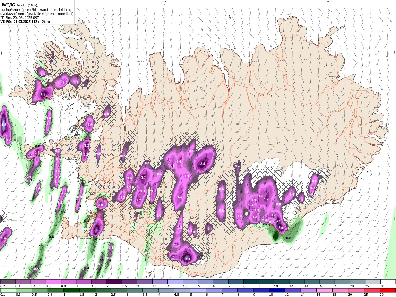396x297 pixels.
Task: Click the '30' label on the upper snow scale
Action: pyautogui.click(x=383, y=286)
